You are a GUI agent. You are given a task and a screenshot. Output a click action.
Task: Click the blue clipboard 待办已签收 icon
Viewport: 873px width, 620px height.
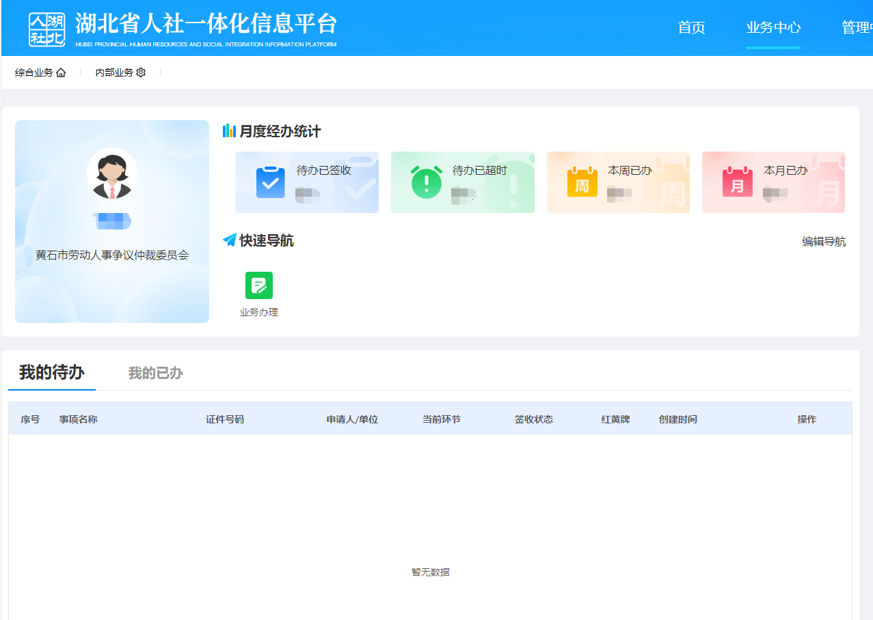271,182
